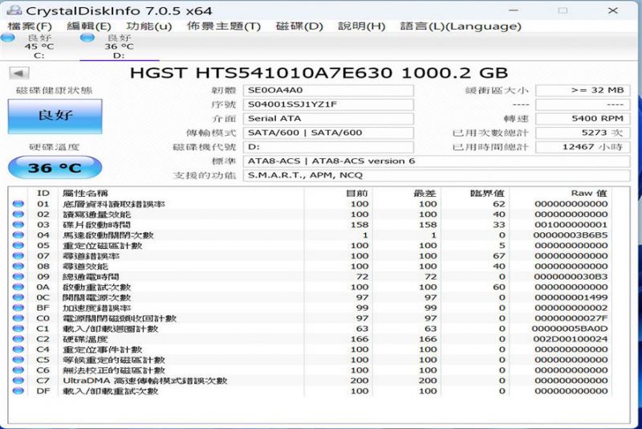Click the HGST HTS541010A7E630 1000.2 GB title
Image resolution: width=642 pixels, height=429 pixels.
coord(319,73)
